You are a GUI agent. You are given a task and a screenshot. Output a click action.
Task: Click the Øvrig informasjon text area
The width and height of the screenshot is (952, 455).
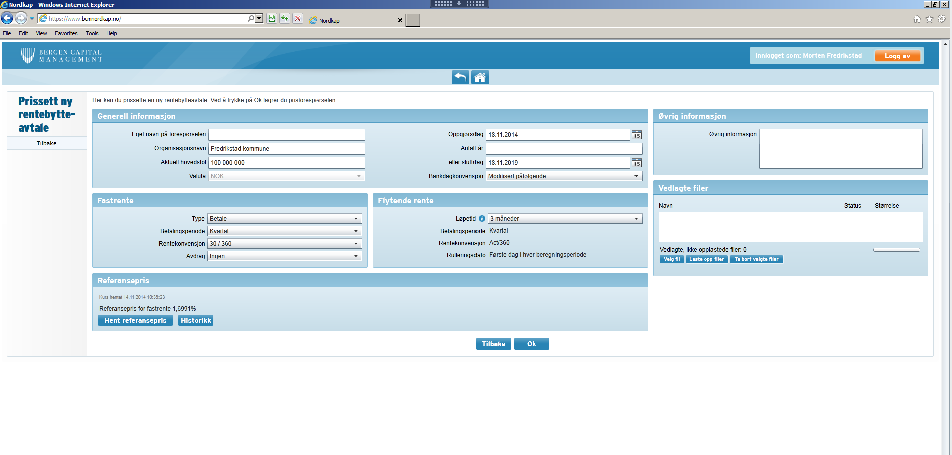click(x=841, y=149)
